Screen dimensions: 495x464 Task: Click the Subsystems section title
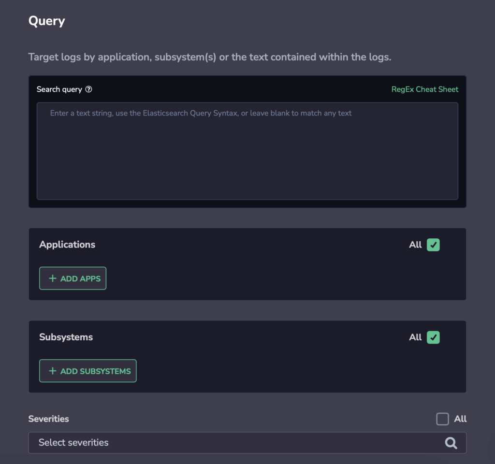pos(66,337)
